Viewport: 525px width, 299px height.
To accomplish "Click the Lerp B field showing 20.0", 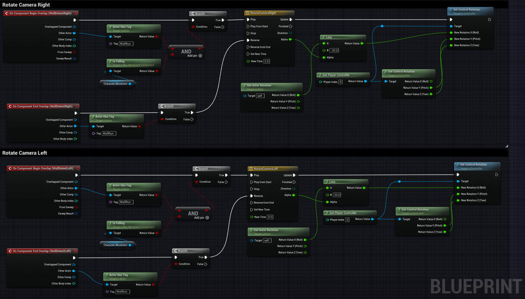I will click(x=337, y=195).
